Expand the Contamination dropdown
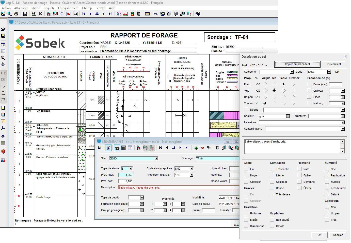This screenshot has width=351, height=243. click(343, 129)
